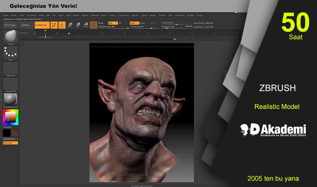317x187 pixels.
Task: Select the Scale transform icon
Action: 77,25
